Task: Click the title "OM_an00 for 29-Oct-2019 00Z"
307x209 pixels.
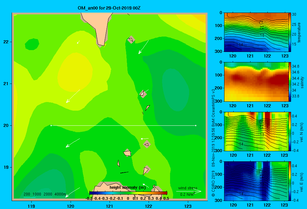Action: tap(109, 8)
